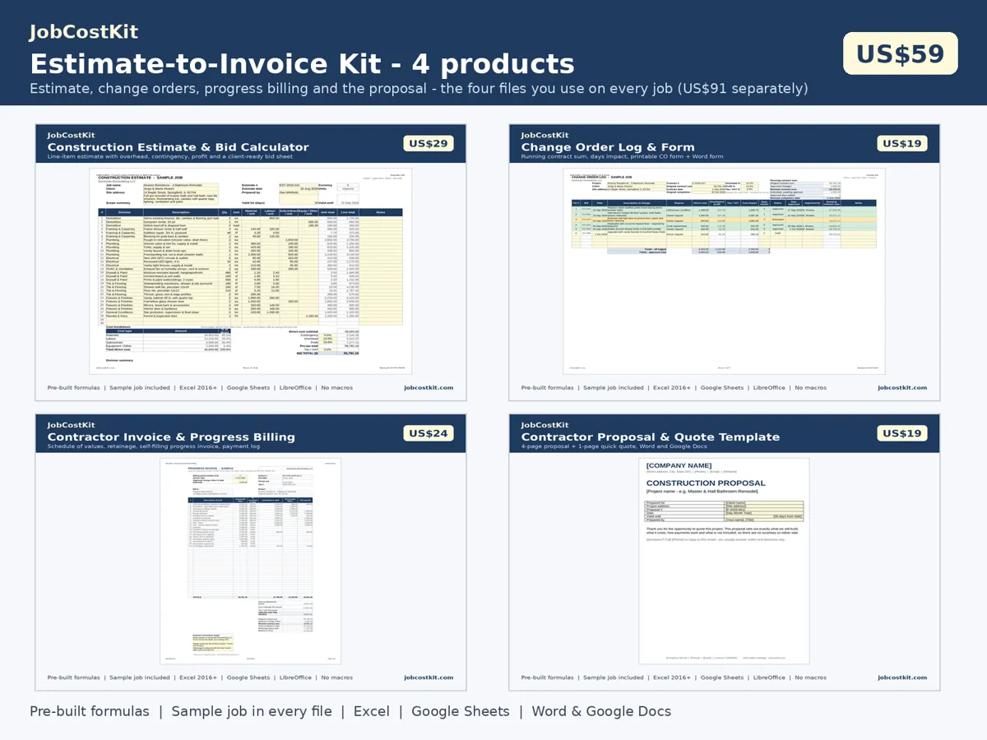Click jobcostkit.com on the Proposal card

902,678
